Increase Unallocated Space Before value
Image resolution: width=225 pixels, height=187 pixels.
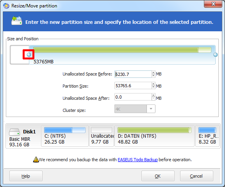pyautogui.click(x=154, y=73)
